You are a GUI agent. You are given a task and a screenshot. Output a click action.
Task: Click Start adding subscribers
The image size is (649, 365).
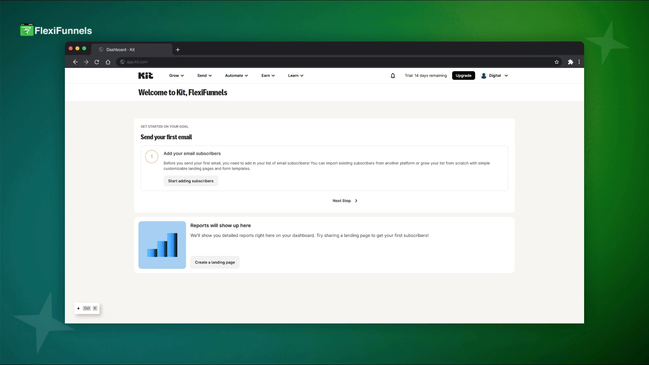pyautogui.click(x=191, y=181)
